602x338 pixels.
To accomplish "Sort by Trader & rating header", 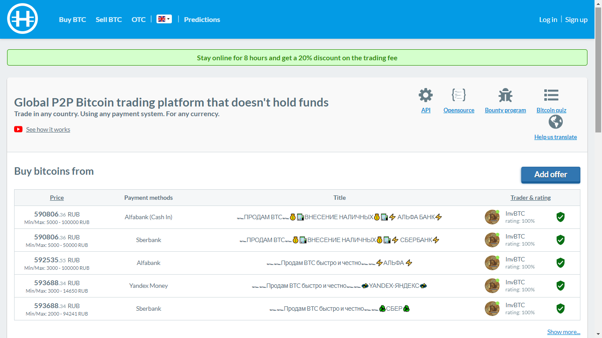I will pos(531,198).
